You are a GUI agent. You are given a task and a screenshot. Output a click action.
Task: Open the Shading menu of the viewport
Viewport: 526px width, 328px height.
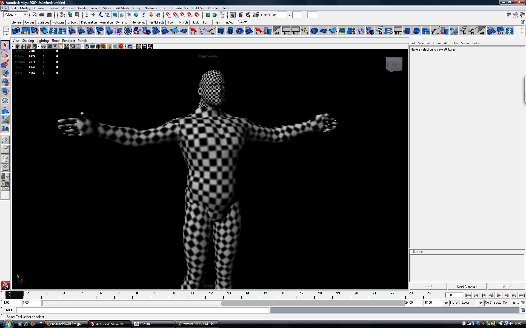(28, 40)
